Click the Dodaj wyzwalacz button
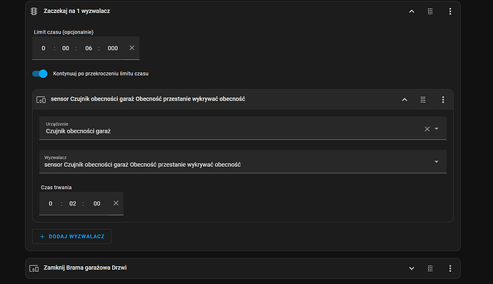Image resolution: width=493 pixels, height=284 pixels. (x=71, y=237)
